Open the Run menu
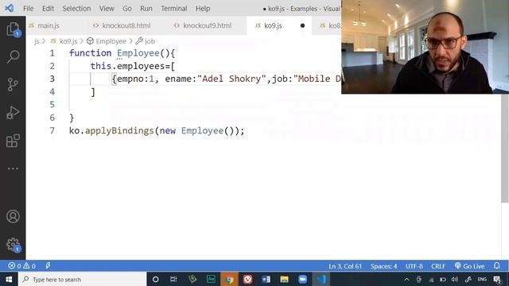The height and width of the screenshot is (286, 509). [x=146, y=9]
